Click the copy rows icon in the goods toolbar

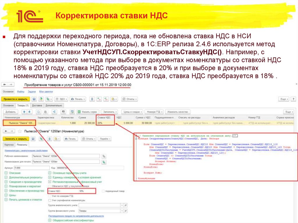point(39,112)
